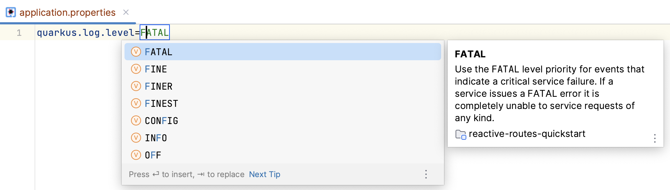Choose the FINEST completion suggestion
Screen dimensions: 670x190
pyautogui.click(x=283, y=103)
